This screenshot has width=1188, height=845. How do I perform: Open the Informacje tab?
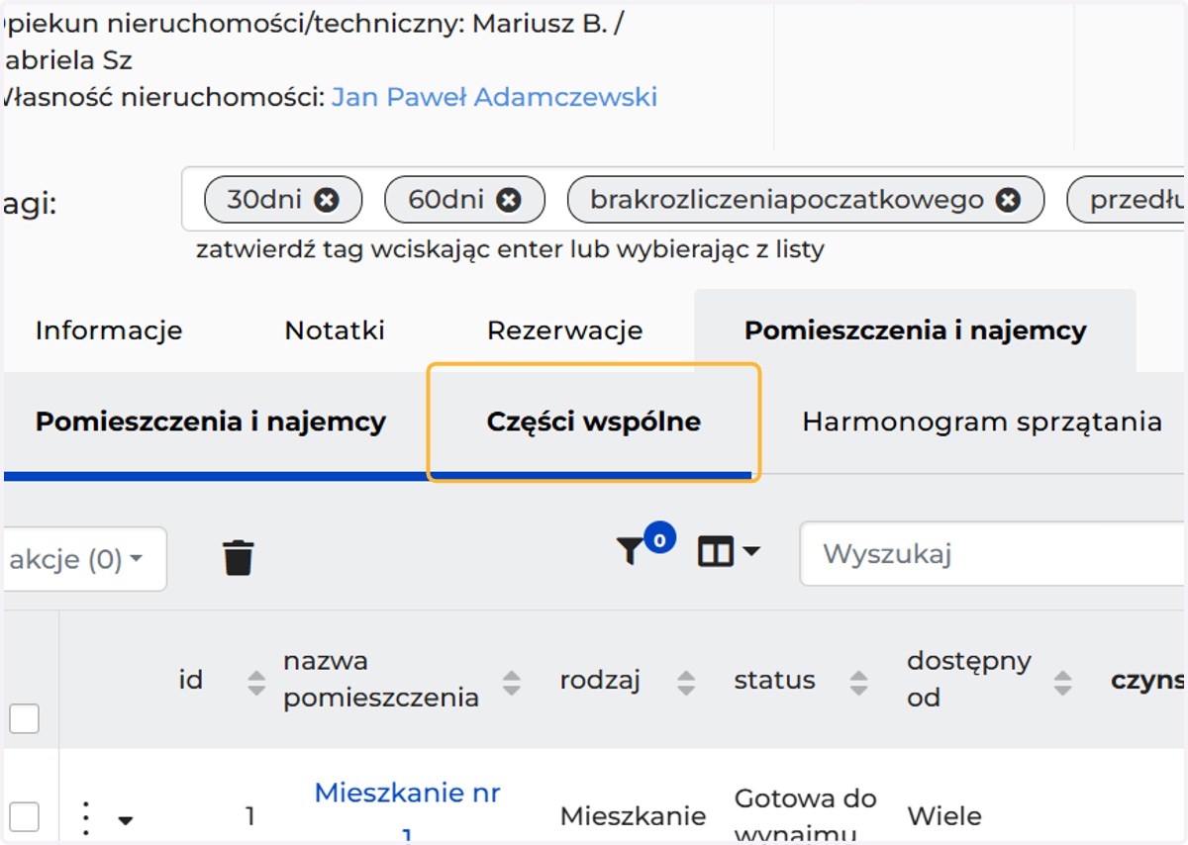109,330
